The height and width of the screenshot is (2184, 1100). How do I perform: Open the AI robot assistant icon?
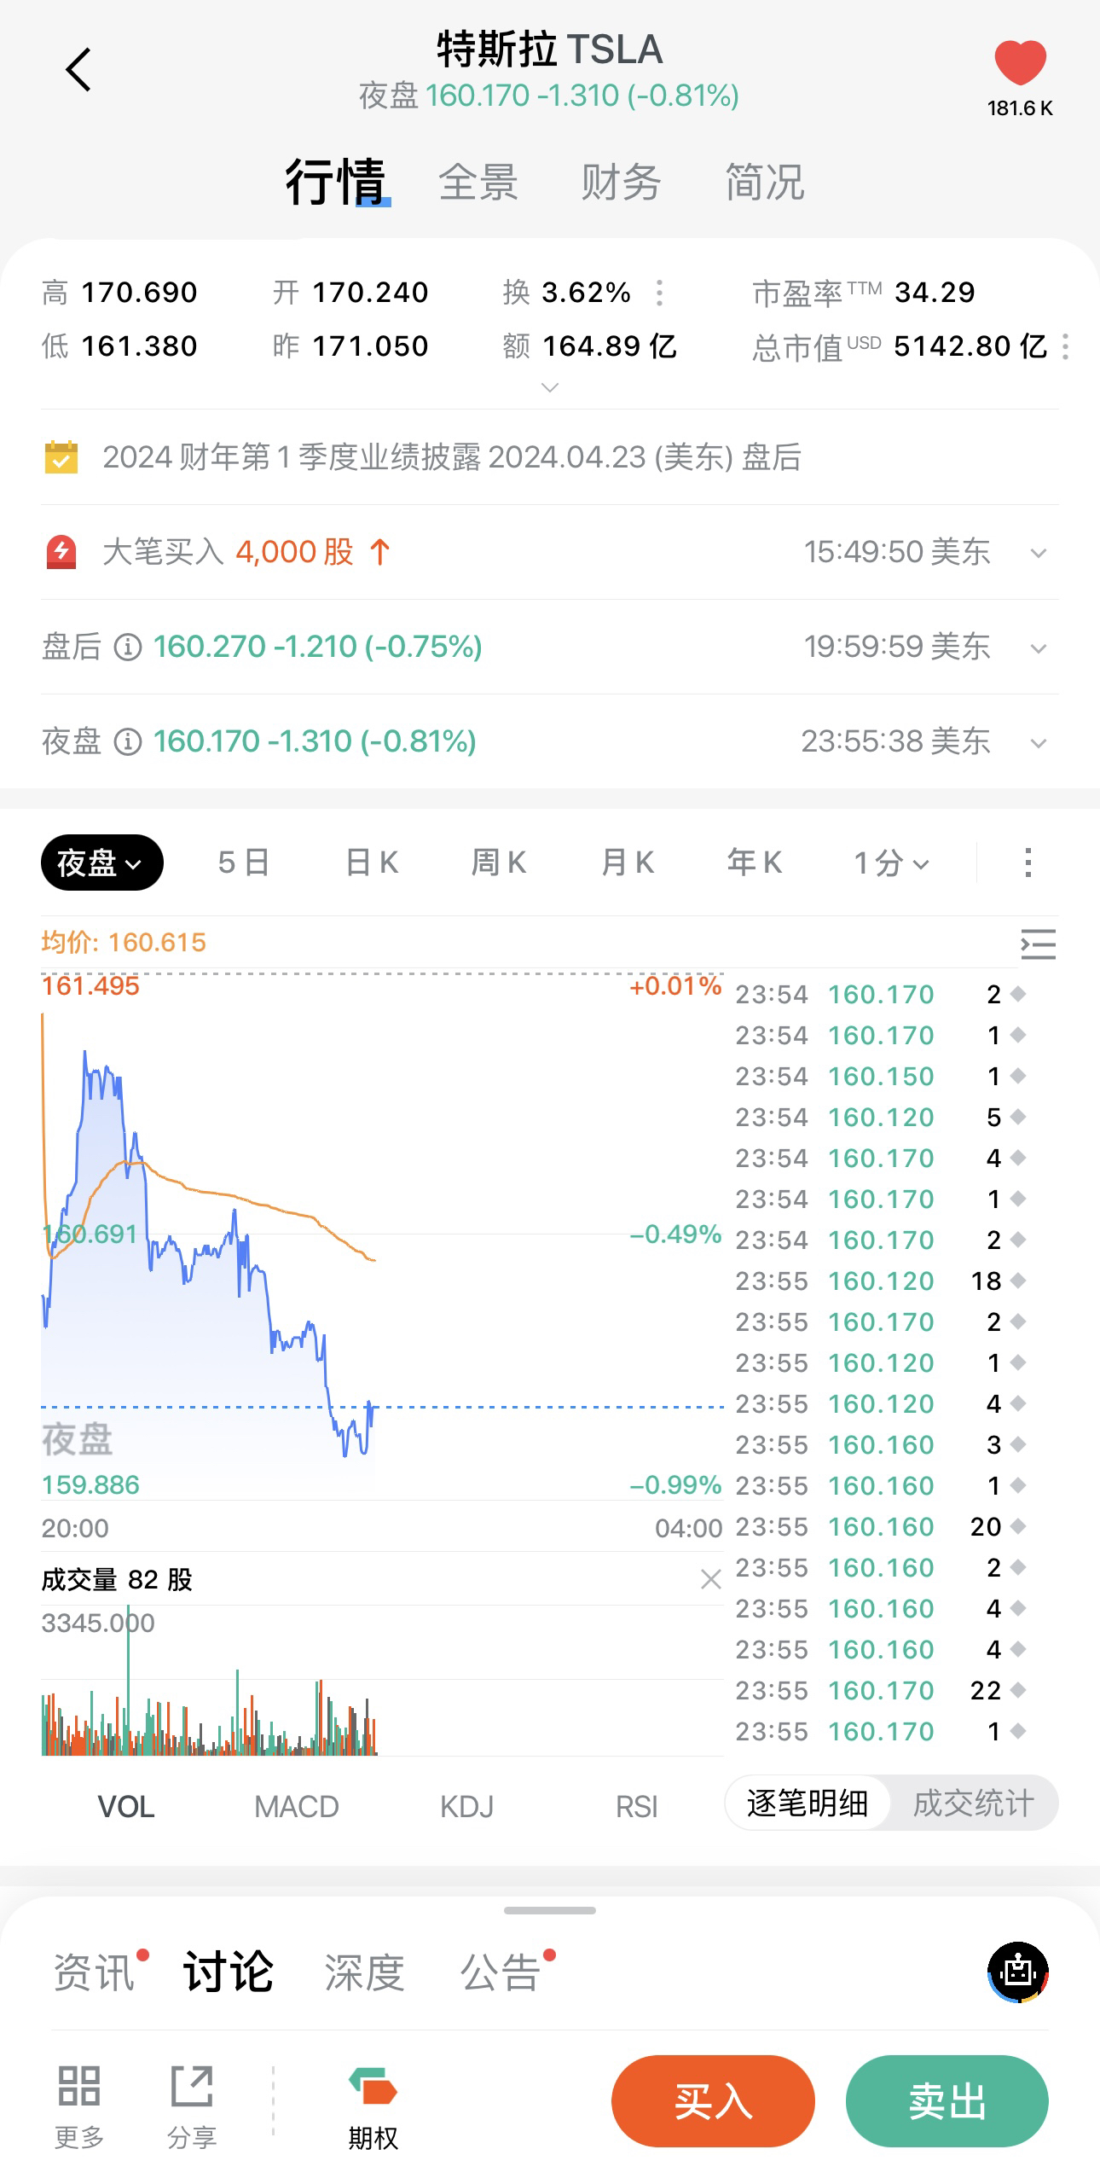[1018, 1972]
